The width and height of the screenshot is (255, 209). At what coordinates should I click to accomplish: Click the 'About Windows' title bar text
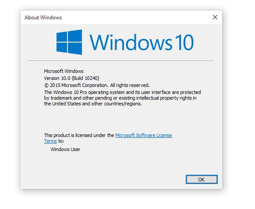pos(43,18)
